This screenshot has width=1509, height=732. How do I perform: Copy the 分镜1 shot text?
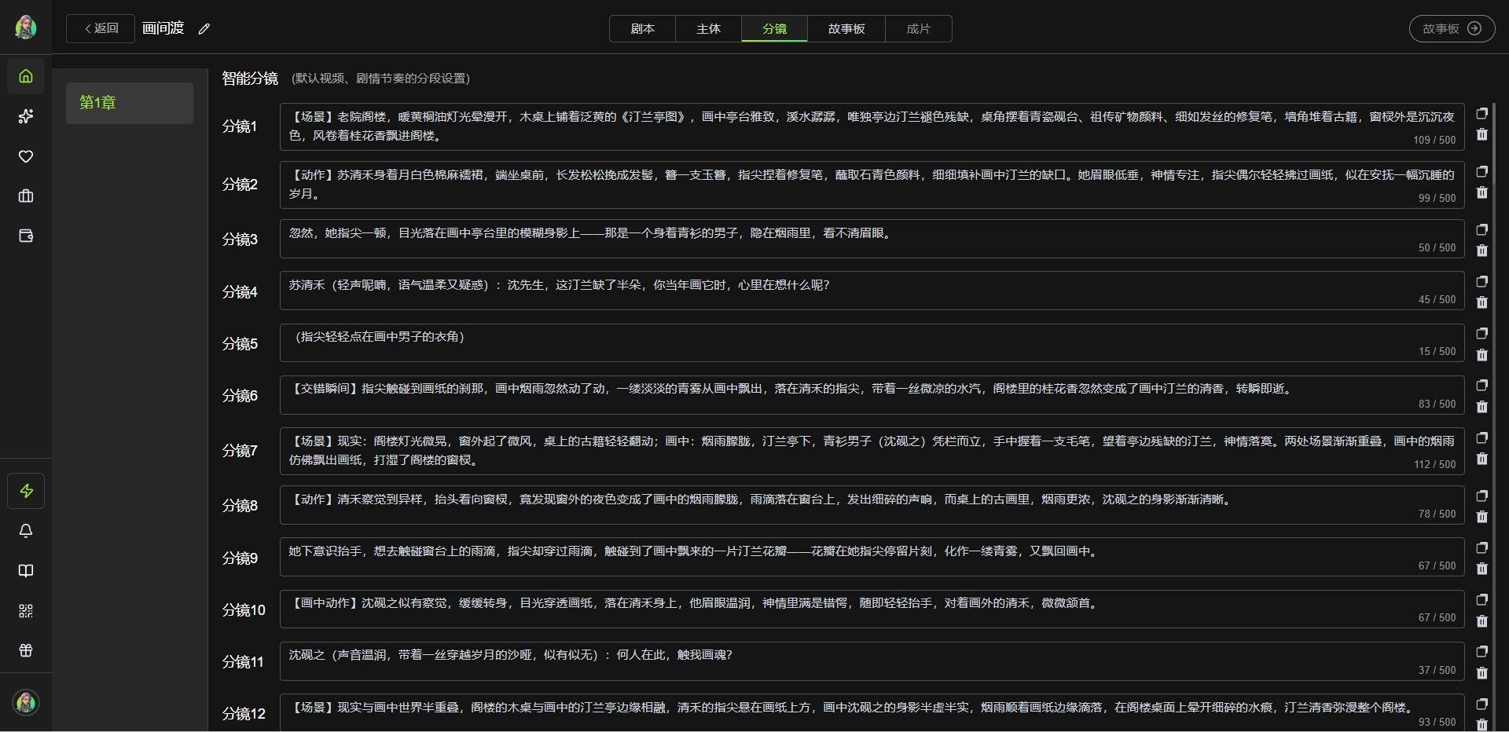click(1481, 114)
